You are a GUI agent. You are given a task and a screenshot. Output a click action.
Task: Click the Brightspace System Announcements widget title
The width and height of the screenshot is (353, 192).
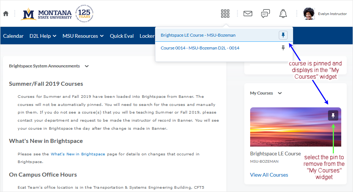pyautogui.click(x=44, y=66)
